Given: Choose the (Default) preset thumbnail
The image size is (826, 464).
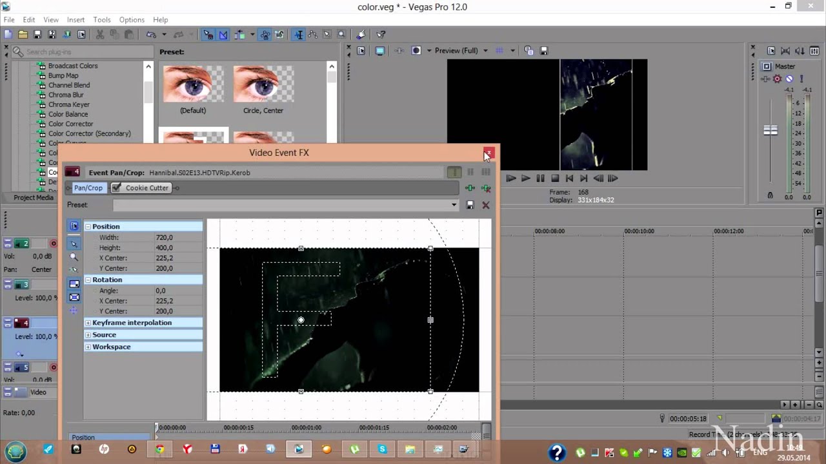Looking at the screenshot, I should pos(193,84).
